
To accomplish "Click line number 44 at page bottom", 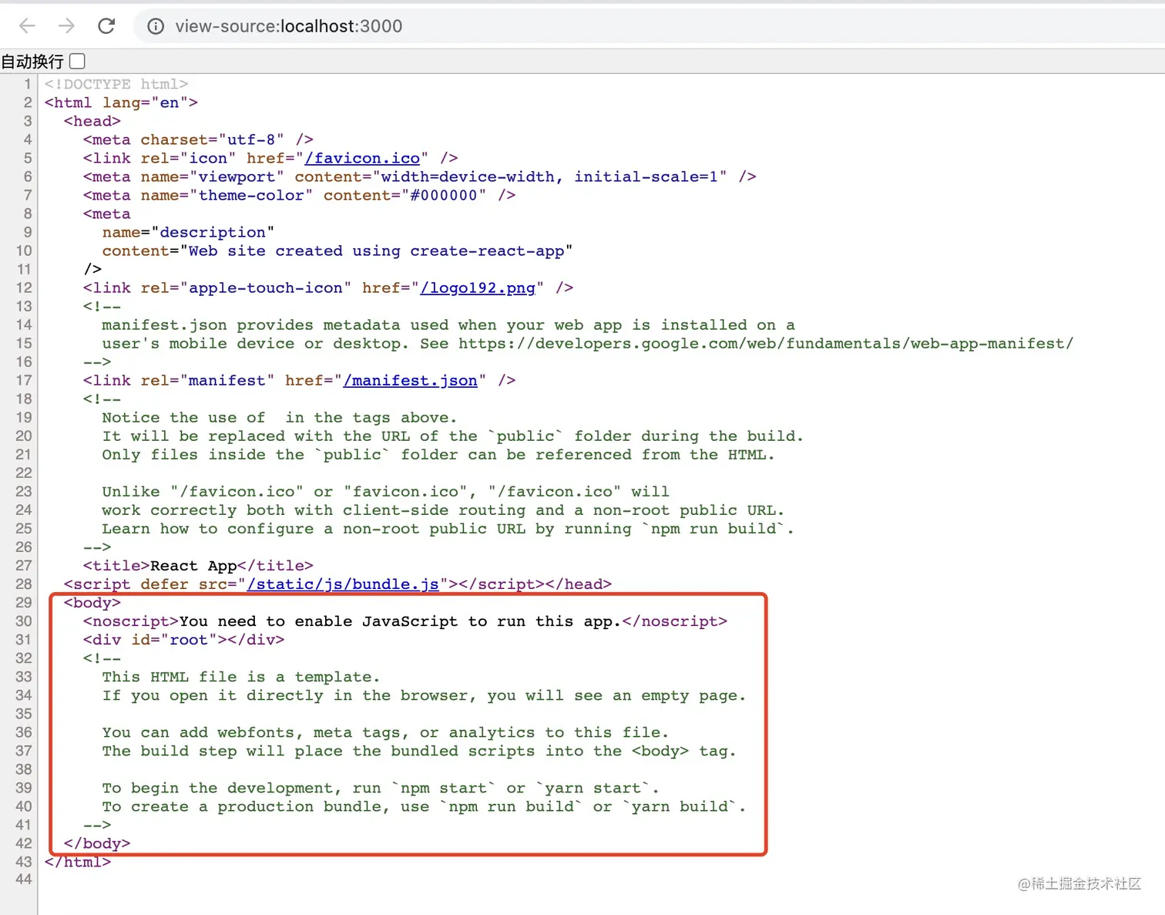I will click(x=22, y=880).
